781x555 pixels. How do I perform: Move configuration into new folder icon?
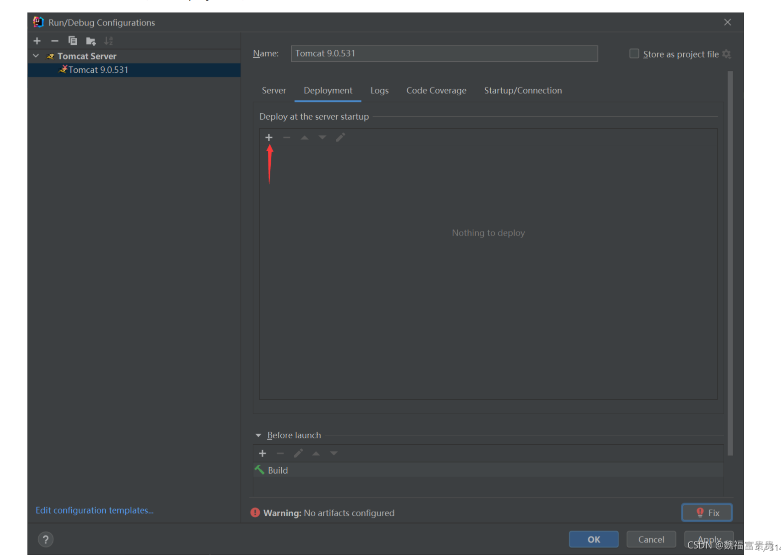pyautogui.click(x=91, y=41)
